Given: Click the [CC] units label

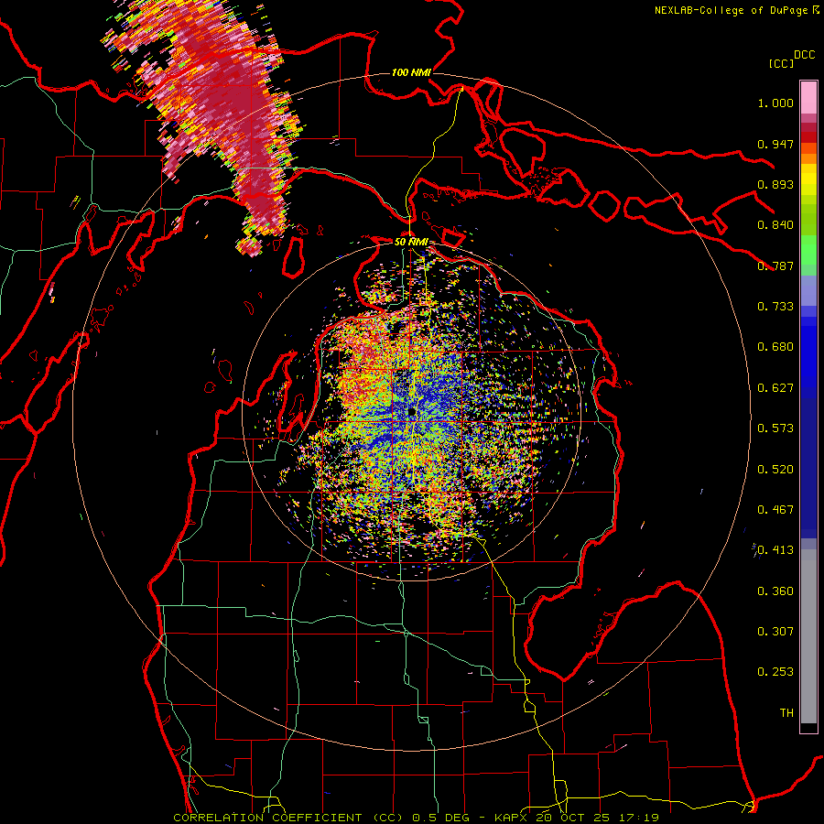Looking at the screenshot, I should point(781,63).
